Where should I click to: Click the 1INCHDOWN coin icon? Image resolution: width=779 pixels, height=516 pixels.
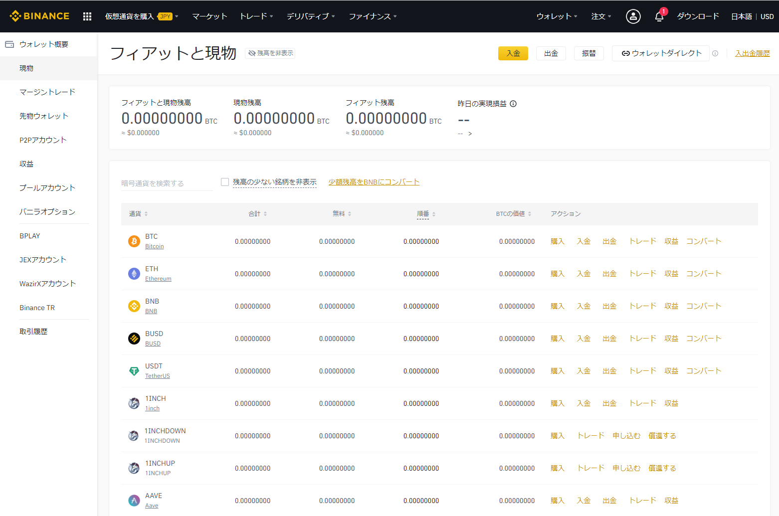pyautogui.click(x=134, y=436)
